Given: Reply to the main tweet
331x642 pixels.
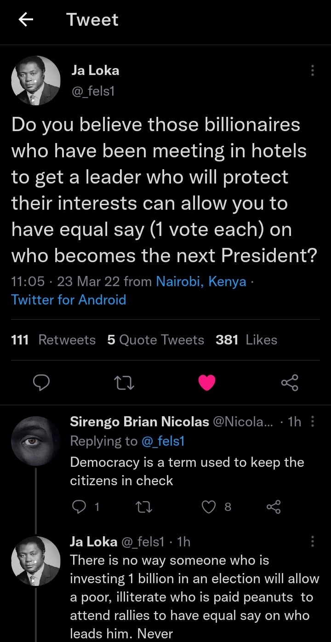Looking at the screenshot, I should point(41,383).
